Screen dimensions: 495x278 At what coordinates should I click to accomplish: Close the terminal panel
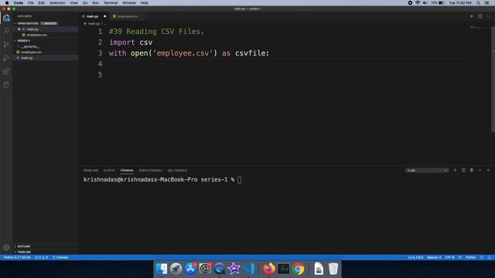coord(488,170)
